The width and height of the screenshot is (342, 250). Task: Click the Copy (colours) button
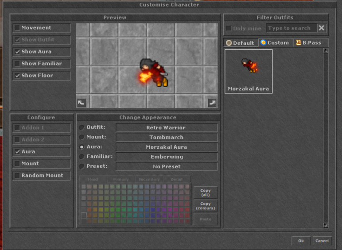click(206, 206)
